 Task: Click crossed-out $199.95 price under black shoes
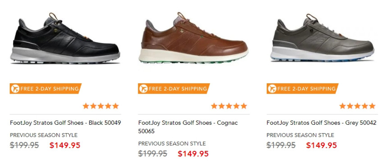point(24,145)
